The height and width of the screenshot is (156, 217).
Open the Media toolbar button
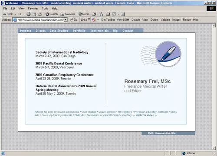[84, 14]
